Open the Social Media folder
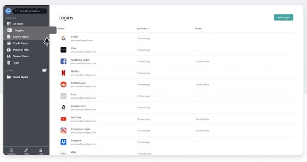 click(x=26, y=77)
